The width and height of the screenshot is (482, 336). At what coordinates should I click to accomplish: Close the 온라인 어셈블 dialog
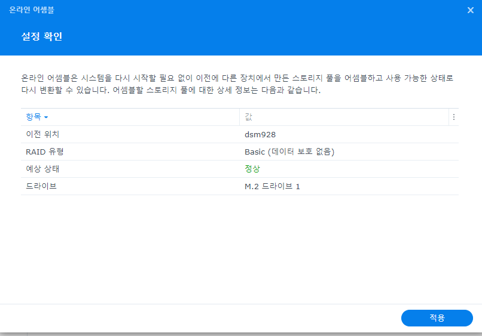(x=470, y=10)
